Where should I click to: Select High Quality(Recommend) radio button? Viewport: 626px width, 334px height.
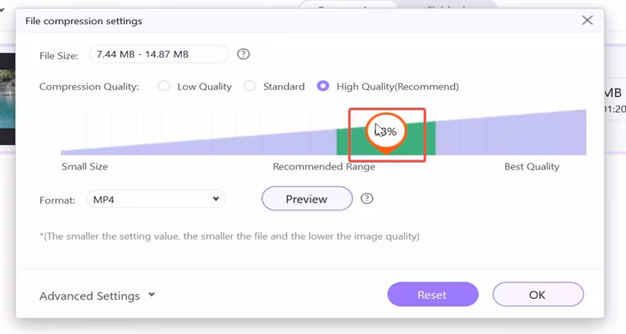(323, 86)
